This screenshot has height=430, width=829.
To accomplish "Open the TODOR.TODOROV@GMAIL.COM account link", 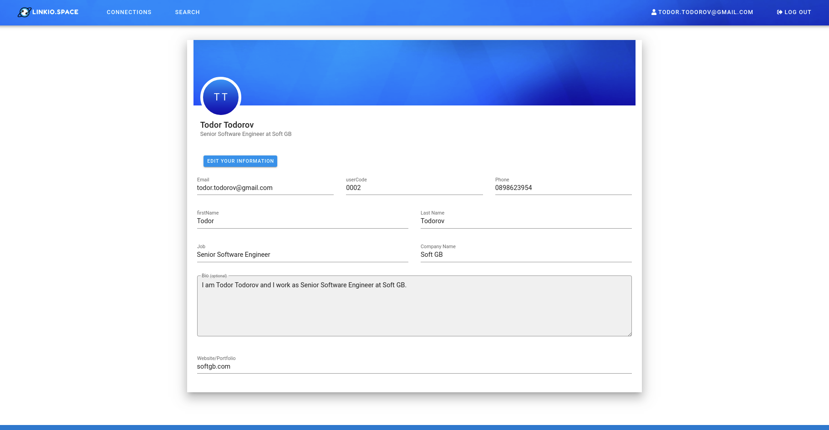I will pyautogui.click(x=702, y=12).
